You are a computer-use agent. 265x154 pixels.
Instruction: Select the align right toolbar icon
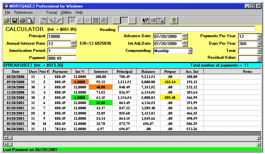[x=132, y=21]
